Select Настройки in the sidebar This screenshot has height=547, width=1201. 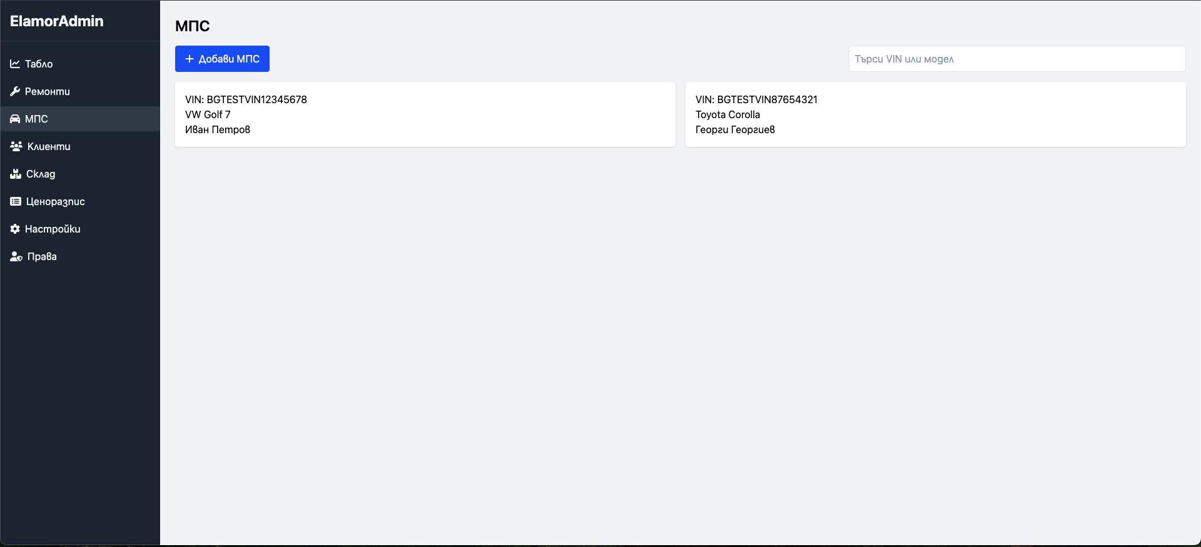[x=53, y=229]
